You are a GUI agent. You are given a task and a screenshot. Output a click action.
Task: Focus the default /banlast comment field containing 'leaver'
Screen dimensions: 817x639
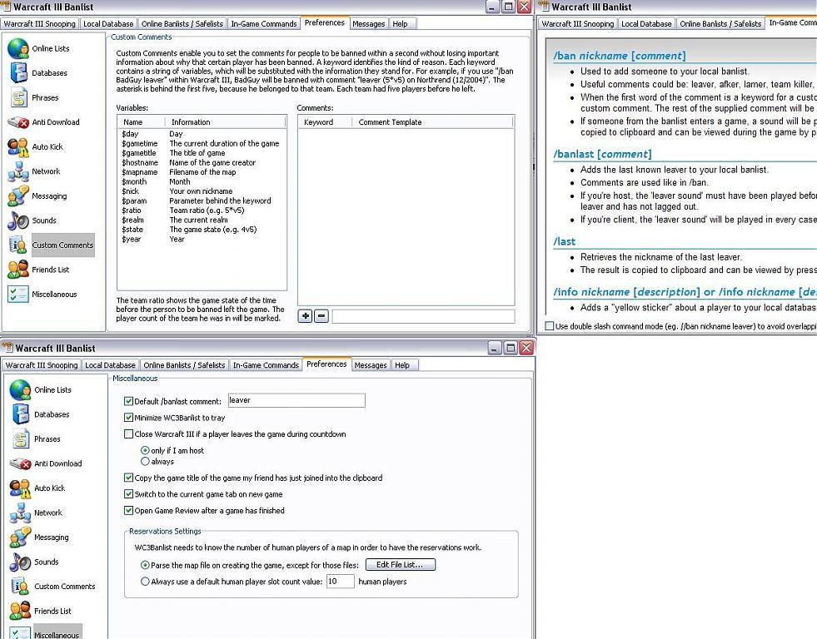pos(296,401)
